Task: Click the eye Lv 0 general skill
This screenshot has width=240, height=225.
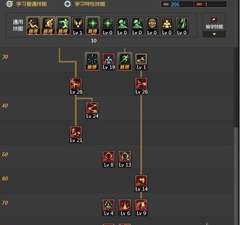Action: tap(152, 26)
